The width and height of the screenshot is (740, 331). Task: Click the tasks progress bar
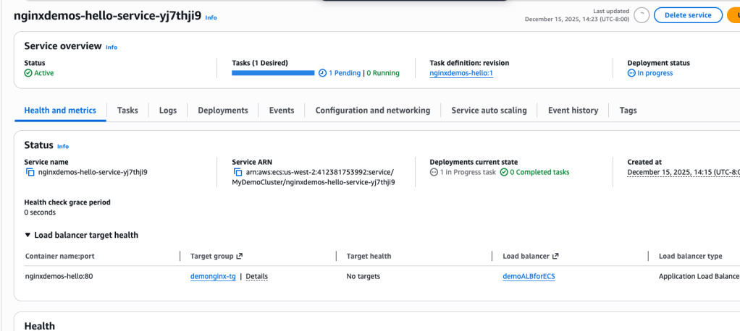[273, 73]
